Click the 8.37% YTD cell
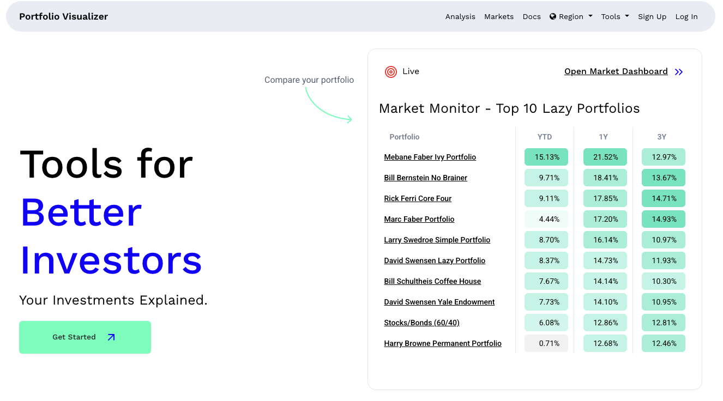This screenshot has width=723, height=401. pyautogui.click(x=546, y=260)
